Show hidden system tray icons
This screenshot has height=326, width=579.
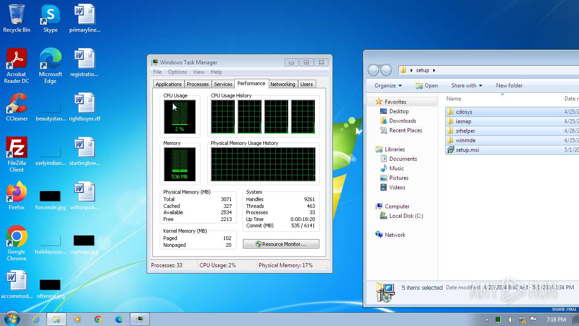tap(487, 320)
